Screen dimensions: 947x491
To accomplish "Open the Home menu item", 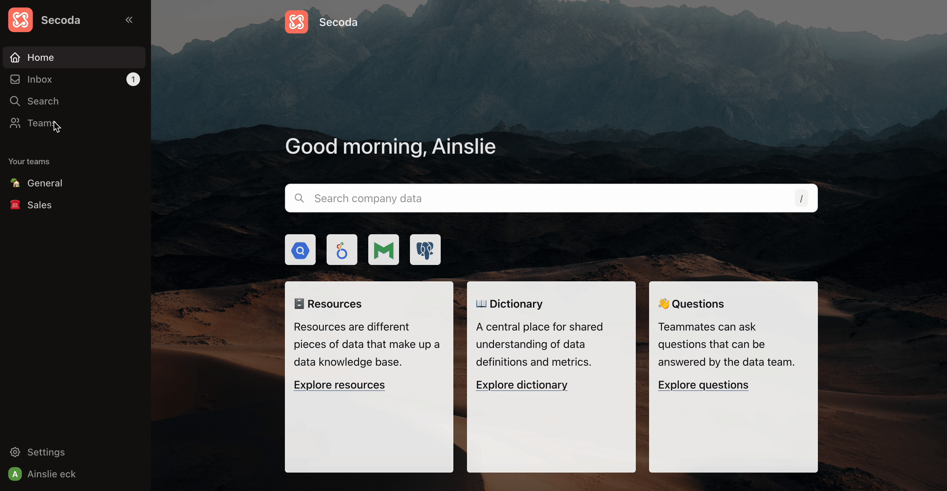I will click(74, 57).
